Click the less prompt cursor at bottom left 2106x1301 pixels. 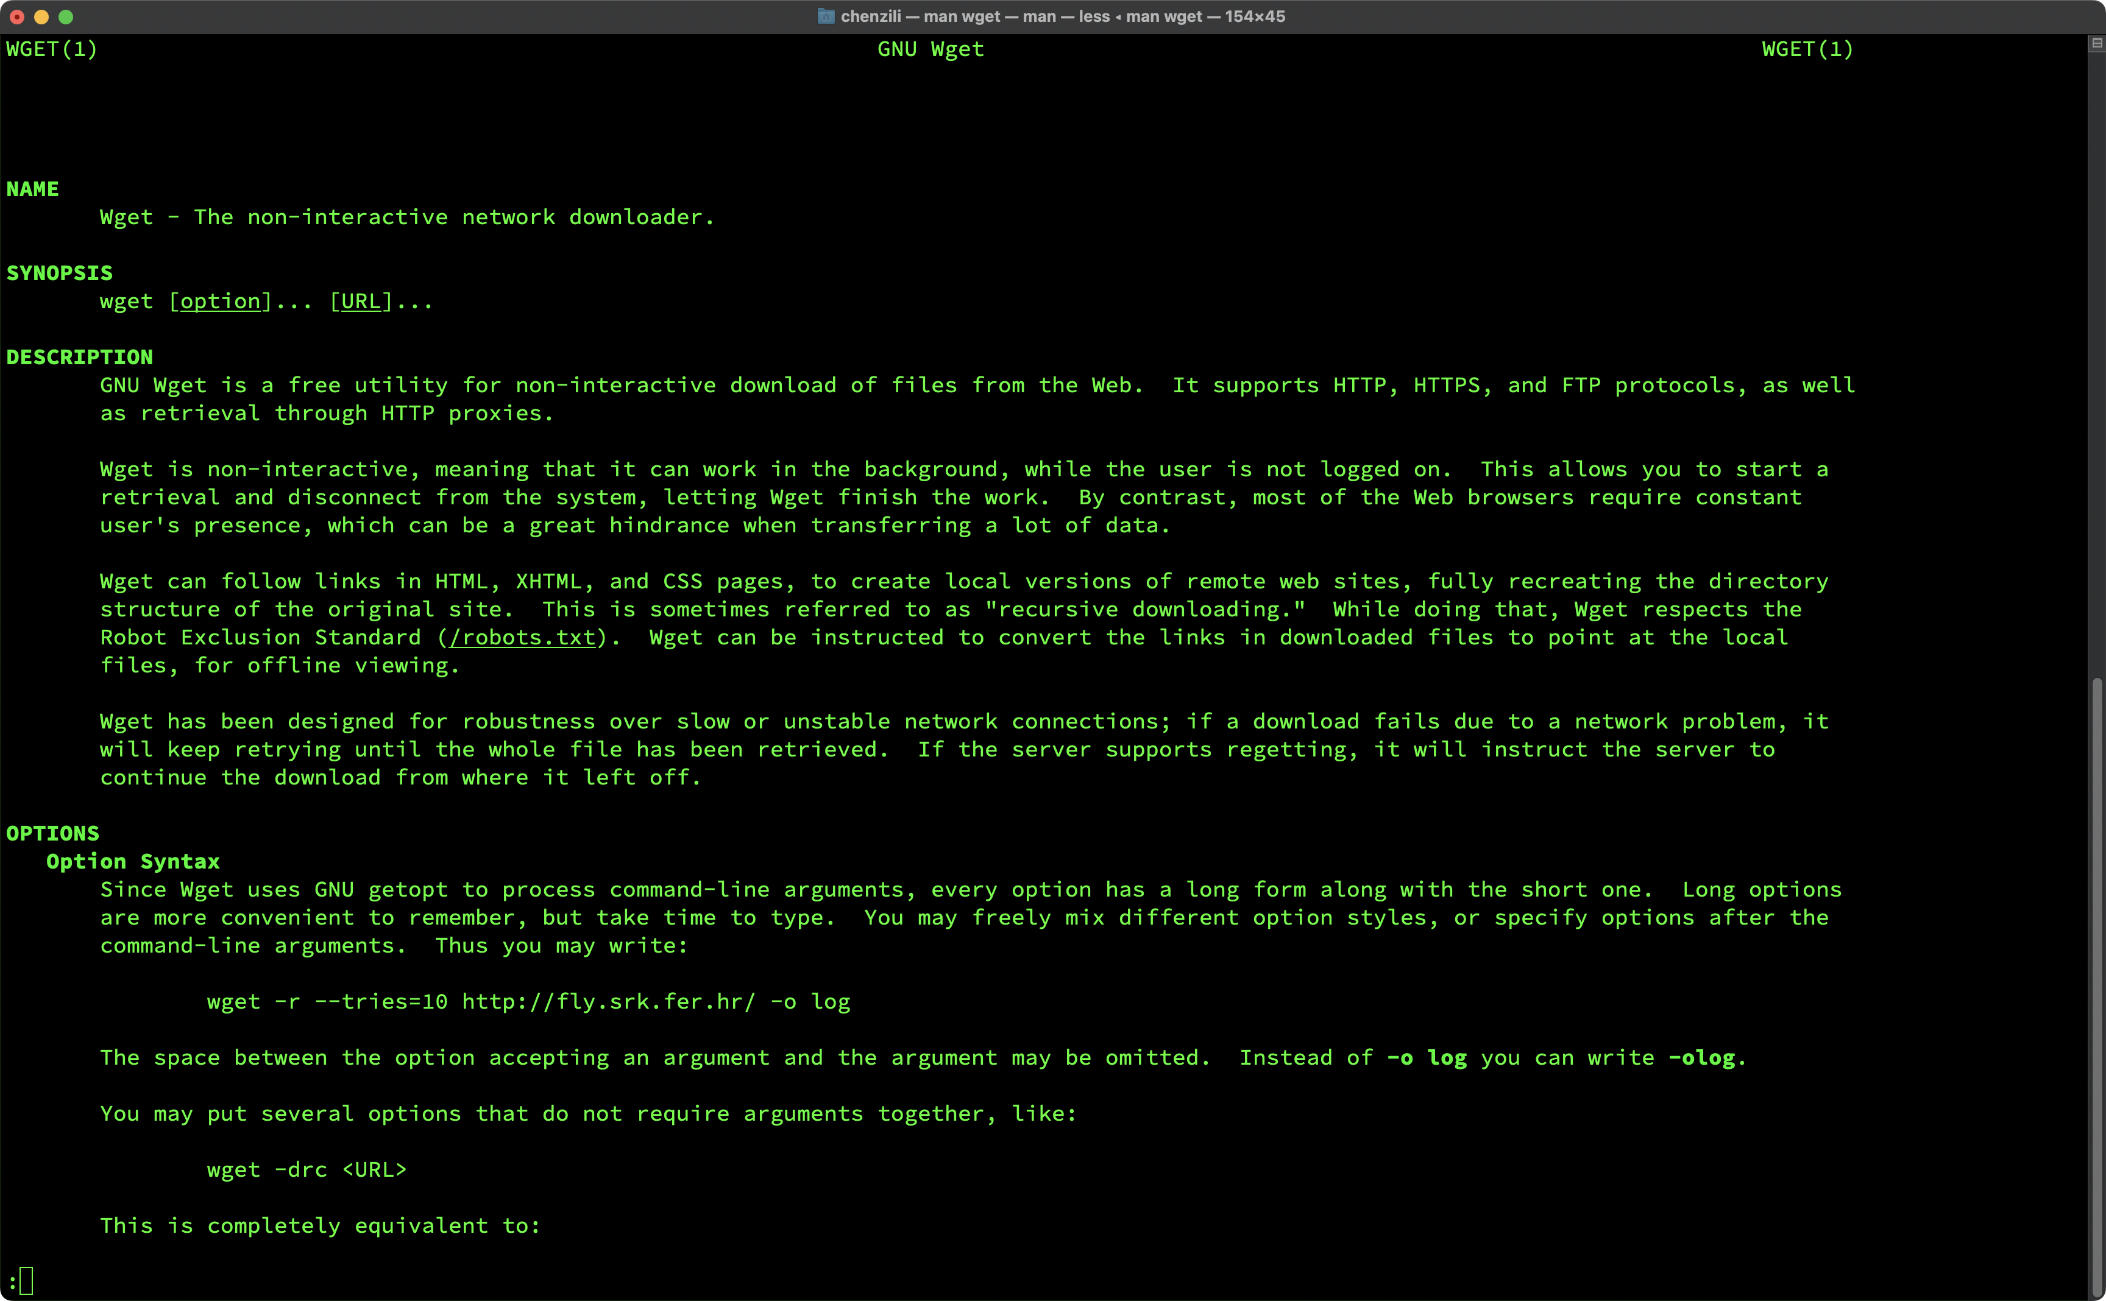click(26, 1280)
